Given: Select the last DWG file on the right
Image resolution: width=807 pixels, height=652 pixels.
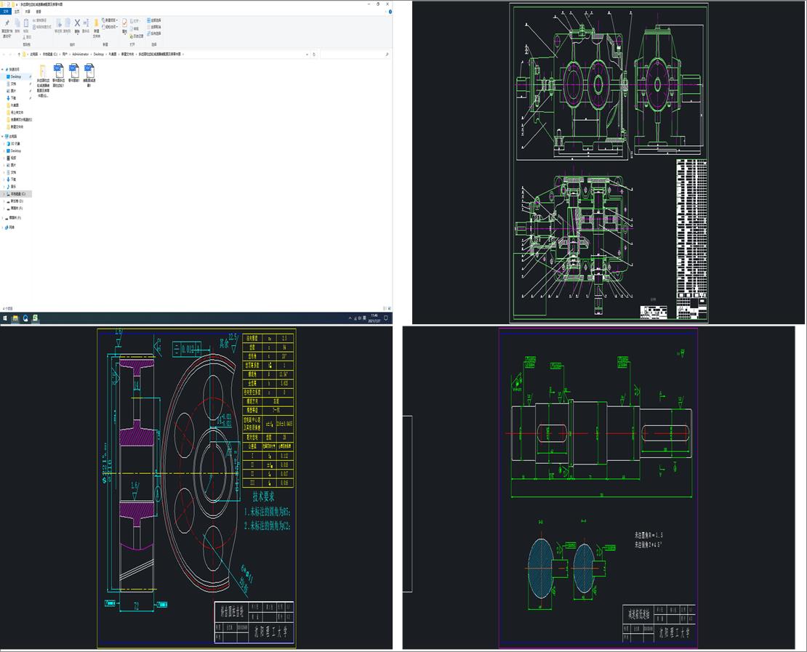Looking at the screenshot, I should pyautogui.click(x=89, y=71).
